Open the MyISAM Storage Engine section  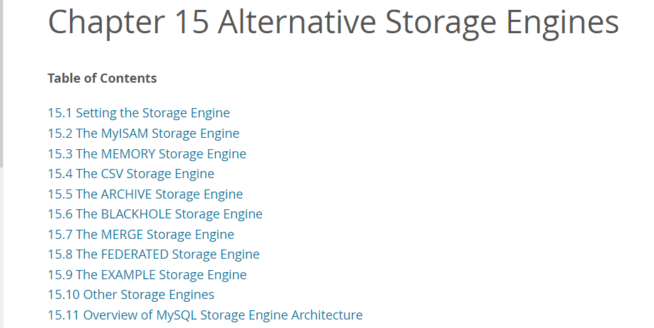point(144,134)
